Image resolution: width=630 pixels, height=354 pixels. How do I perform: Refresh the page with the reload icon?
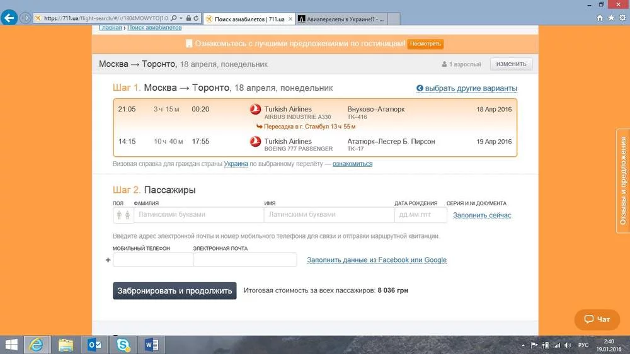coord(196,18)
